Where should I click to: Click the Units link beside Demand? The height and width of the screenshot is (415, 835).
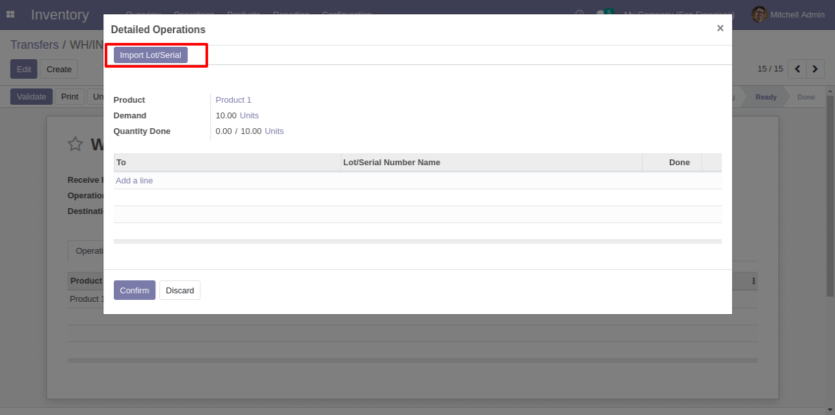coord(249,115)
